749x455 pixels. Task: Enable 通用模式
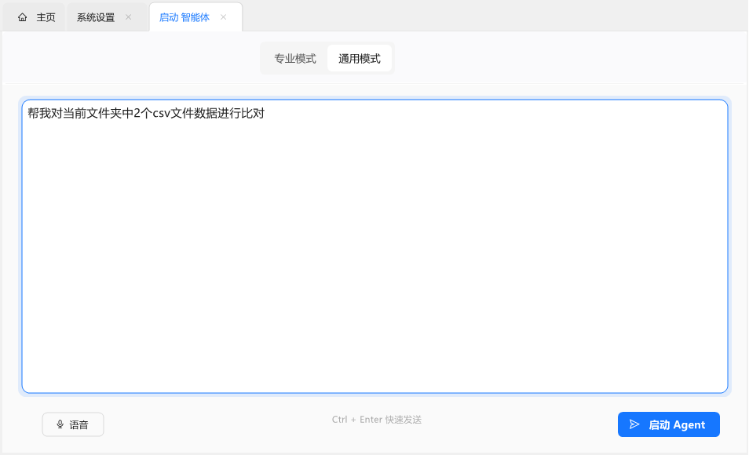[359, 57]
